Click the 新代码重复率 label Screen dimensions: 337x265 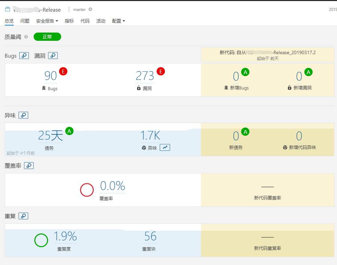point(268,248)
